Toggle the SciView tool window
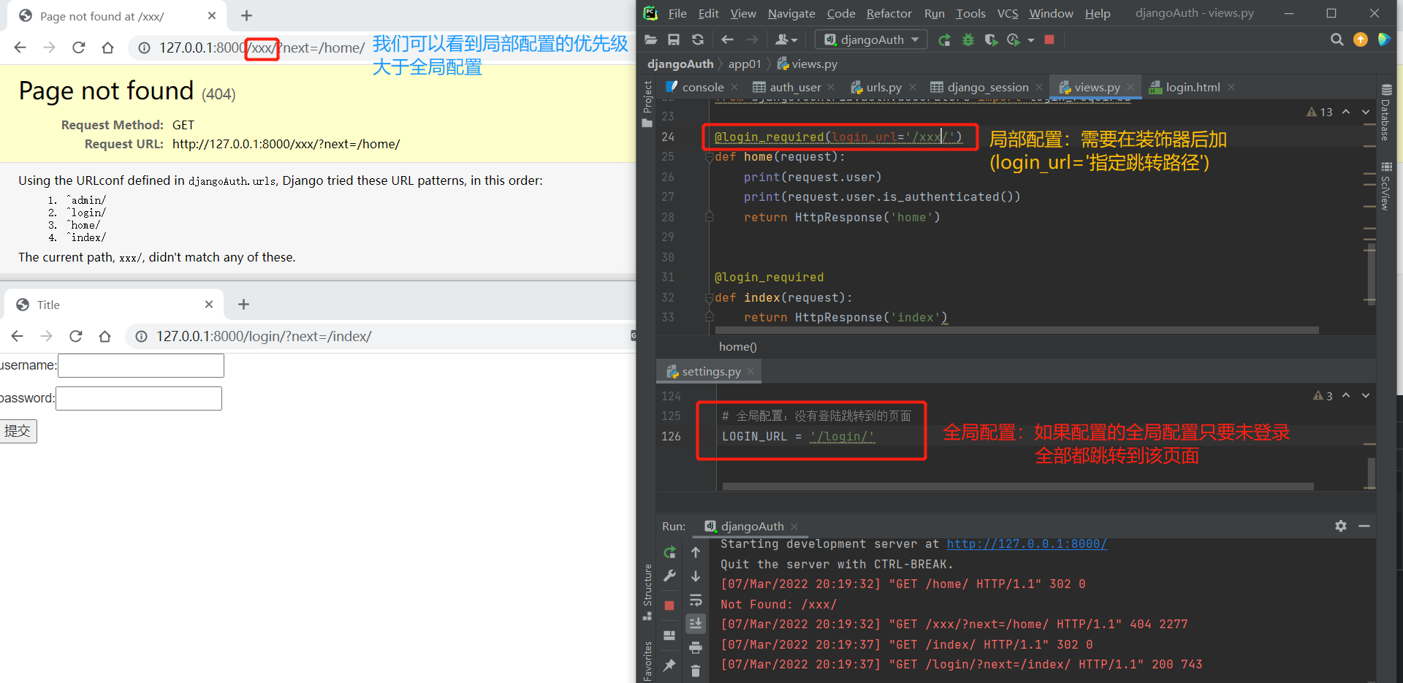 (1386, 186)
